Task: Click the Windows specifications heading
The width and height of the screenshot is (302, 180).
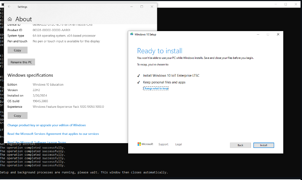Action: coord(30,75)
